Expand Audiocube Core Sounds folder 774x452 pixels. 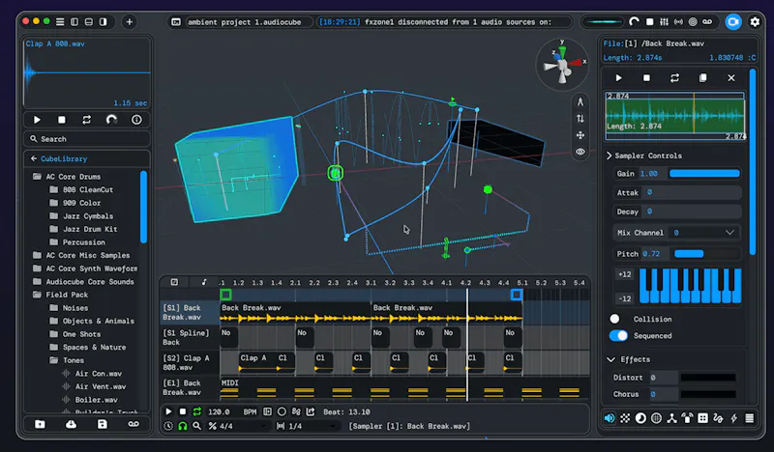(83, 282)
